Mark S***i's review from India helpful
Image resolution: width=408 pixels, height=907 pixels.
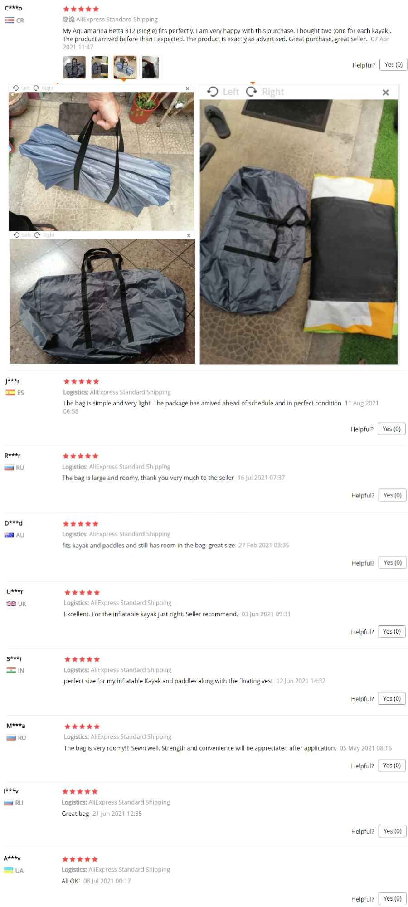click(392, 699)
